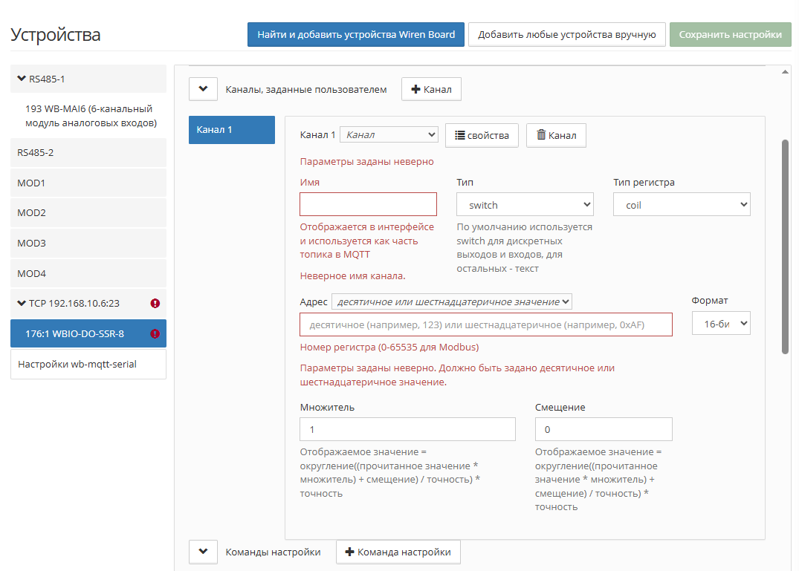This screenshot has height=571, width=799.
Task: Collapse the RS485-1 port tree
Action: point(22,79)
